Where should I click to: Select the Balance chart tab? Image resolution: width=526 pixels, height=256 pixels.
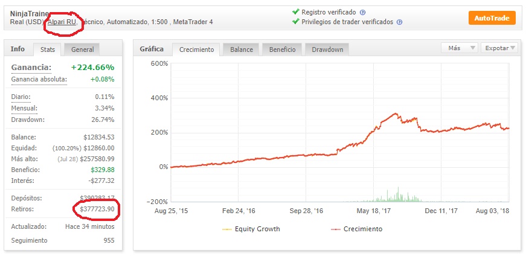pyautogui.click(x=242, y=50)
